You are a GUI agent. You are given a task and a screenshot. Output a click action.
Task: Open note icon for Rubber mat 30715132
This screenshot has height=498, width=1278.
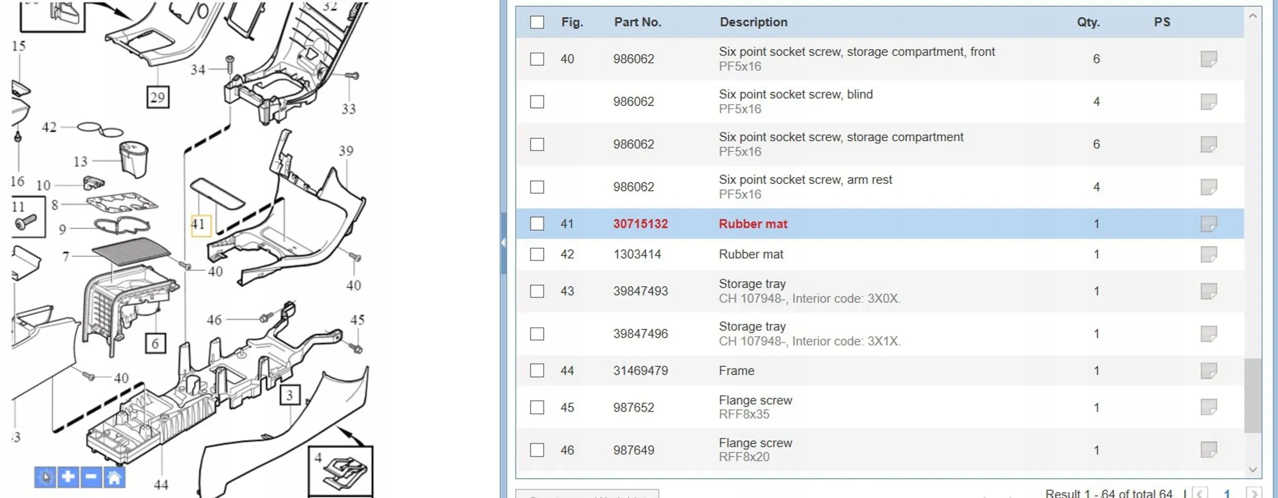[x=1208, y=223]
